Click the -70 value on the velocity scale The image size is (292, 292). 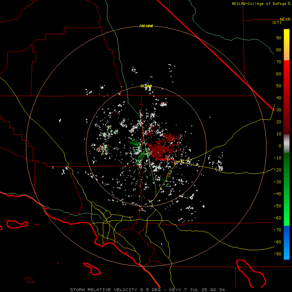pos(277,230)
